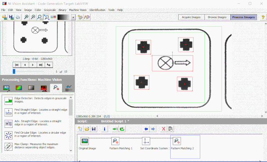The width and height of the screenshot is (267, 162).
Task: Open the Machine Vision menu
Action: pos(78,10)
